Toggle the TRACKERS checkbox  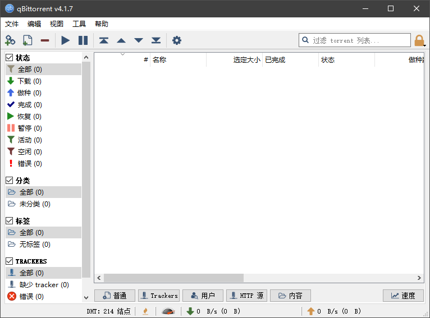(x=10, y=261)
